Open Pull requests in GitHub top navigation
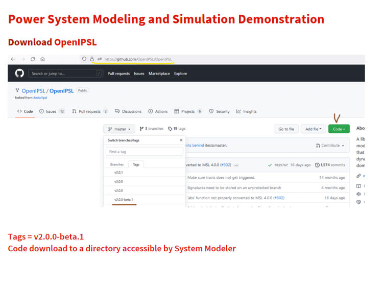This screenshot has width=383, height=287. click(x=118, y=74)
